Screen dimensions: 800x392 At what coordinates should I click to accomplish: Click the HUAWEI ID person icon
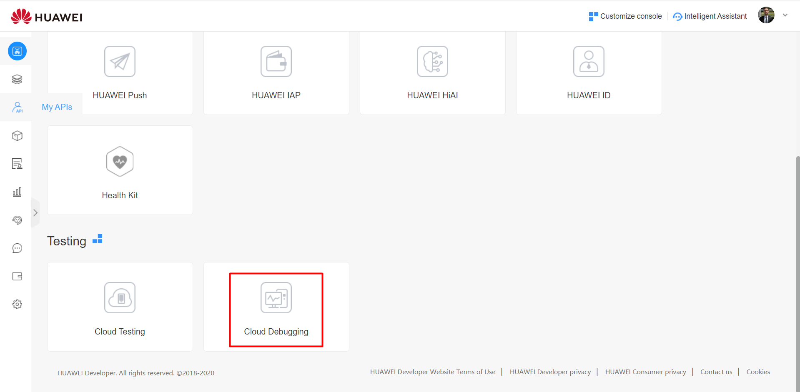589,62
